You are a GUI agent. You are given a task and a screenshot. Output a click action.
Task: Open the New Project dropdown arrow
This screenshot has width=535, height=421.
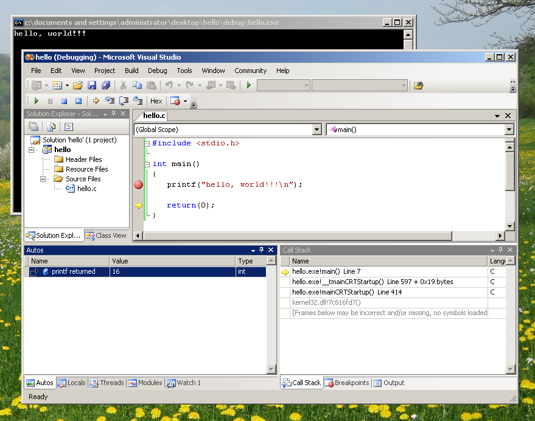click(x=46, y=86)
